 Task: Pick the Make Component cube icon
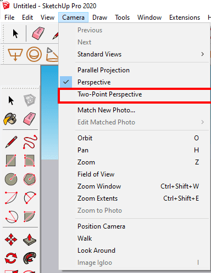[30, 100]
